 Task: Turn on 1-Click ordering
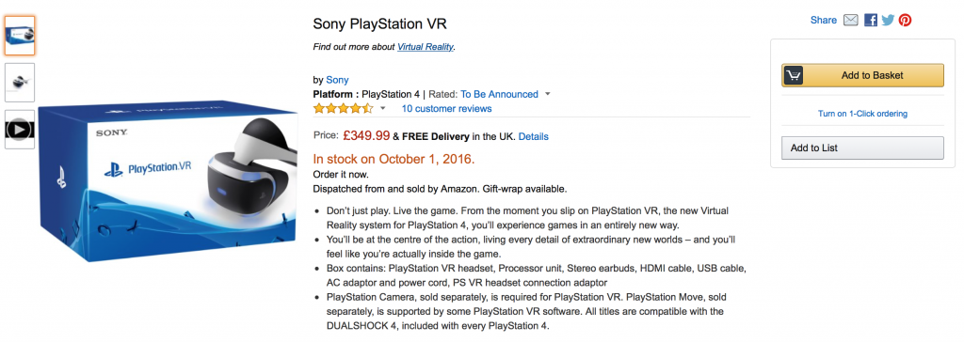click(x=862, y=114)
